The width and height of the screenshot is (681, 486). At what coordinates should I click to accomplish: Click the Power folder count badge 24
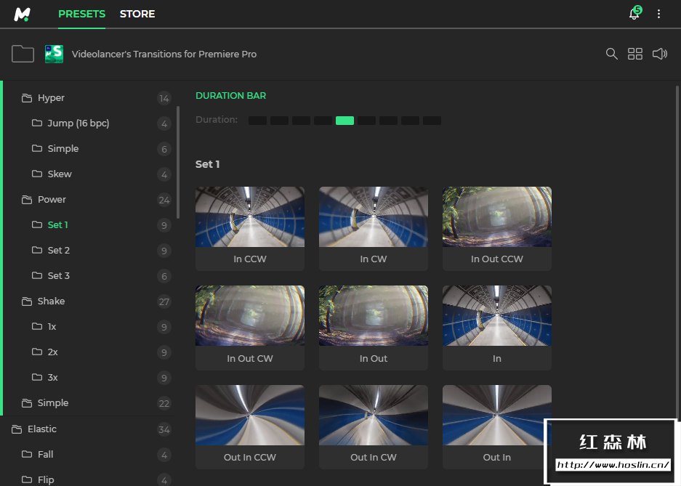164,200
